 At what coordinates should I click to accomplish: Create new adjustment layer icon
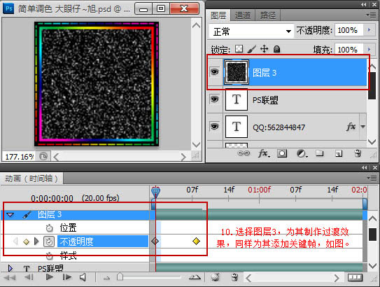pyautogui.click(x=302, y=153)
